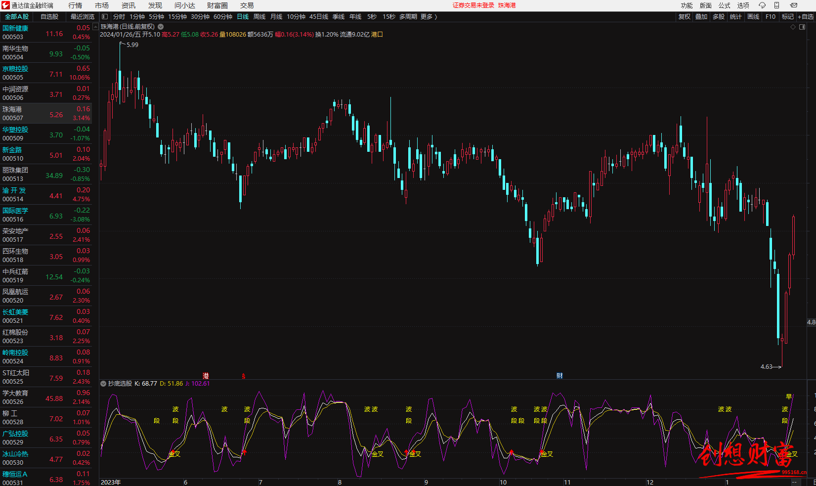This screenshot has height=486, width=816.
Task: Open the 版面 menu
Action: pos(706,5)
